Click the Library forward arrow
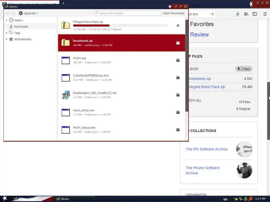270x202 pixels. 13,13
